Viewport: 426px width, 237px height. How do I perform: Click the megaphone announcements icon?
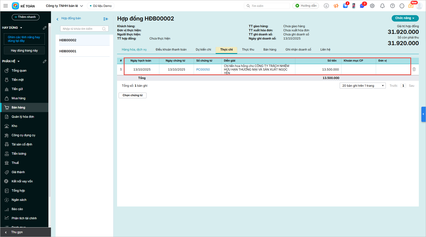click(x=336, y=6)
